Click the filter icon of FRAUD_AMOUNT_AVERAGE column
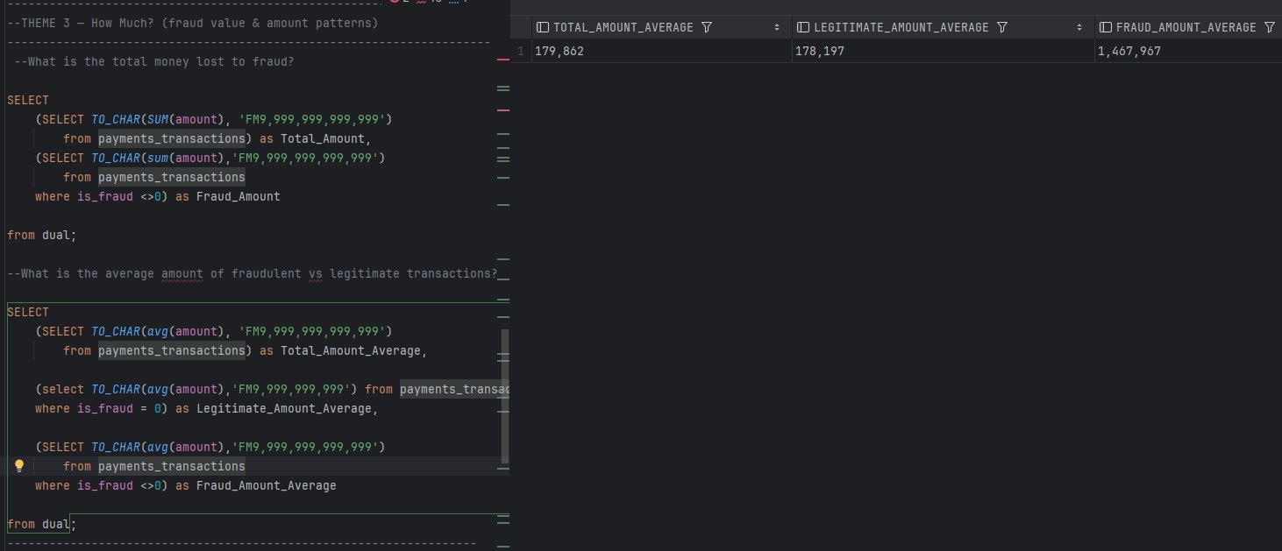 tap(1269, 28)
